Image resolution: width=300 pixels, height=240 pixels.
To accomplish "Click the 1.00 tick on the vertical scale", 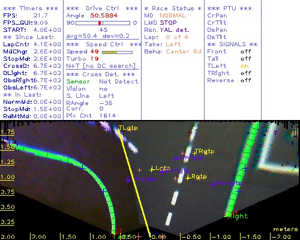I will [7, 177].
